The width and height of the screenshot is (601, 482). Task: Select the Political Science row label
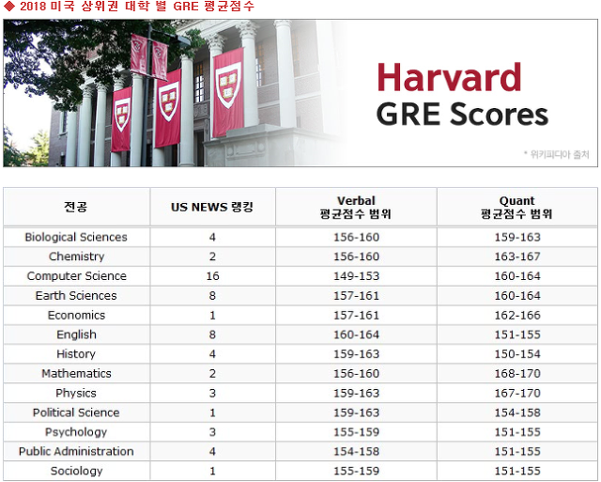tap(76, 412)
